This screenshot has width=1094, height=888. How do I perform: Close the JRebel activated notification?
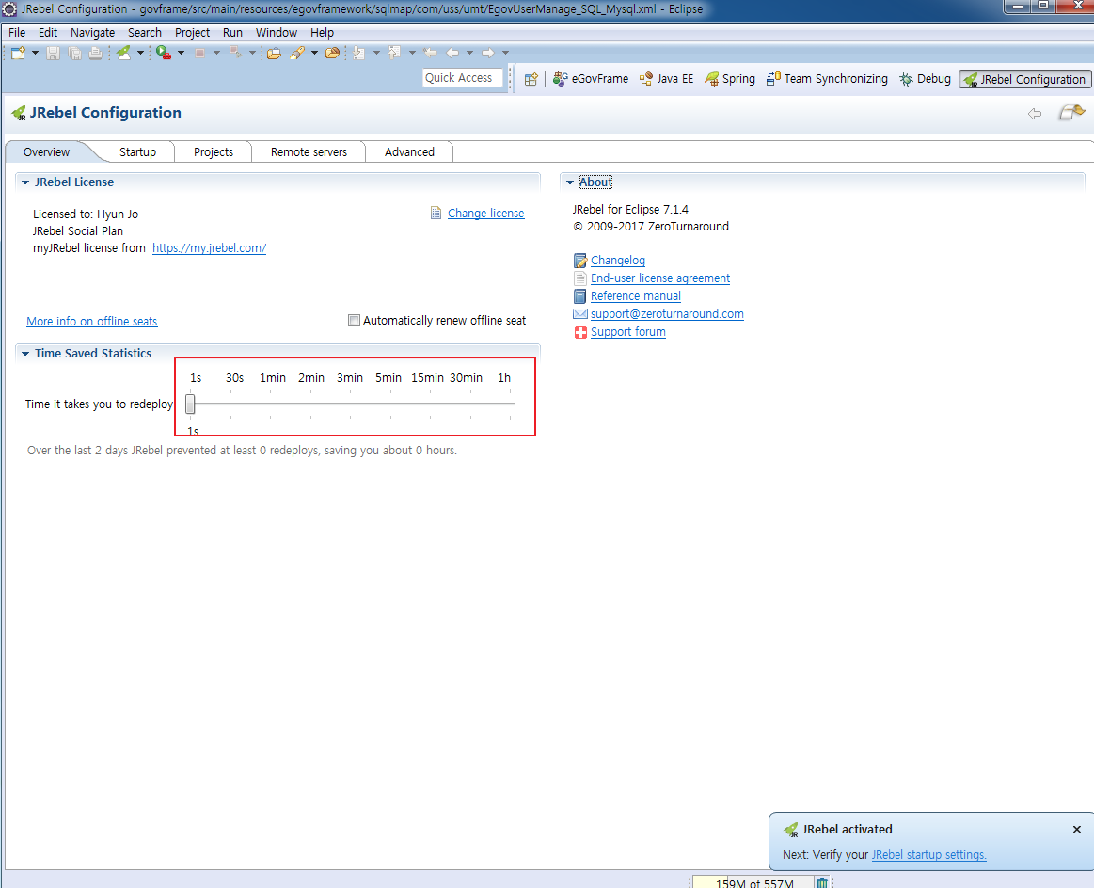click(1076, 830)
